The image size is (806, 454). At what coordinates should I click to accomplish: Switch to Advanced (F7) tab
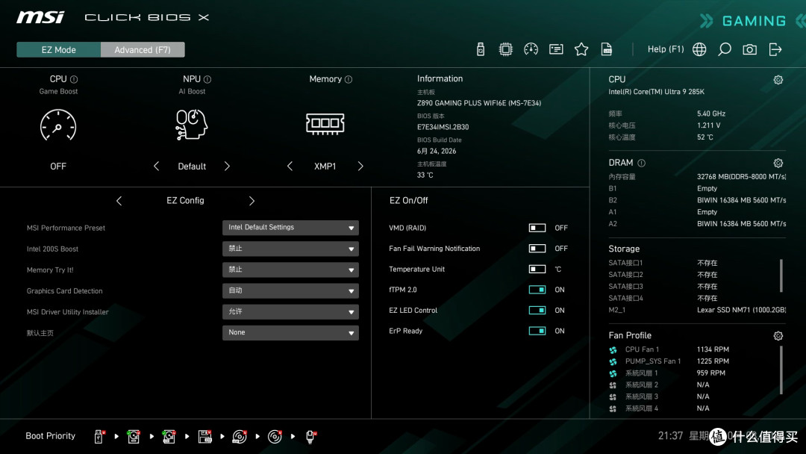tap(143, 50)
